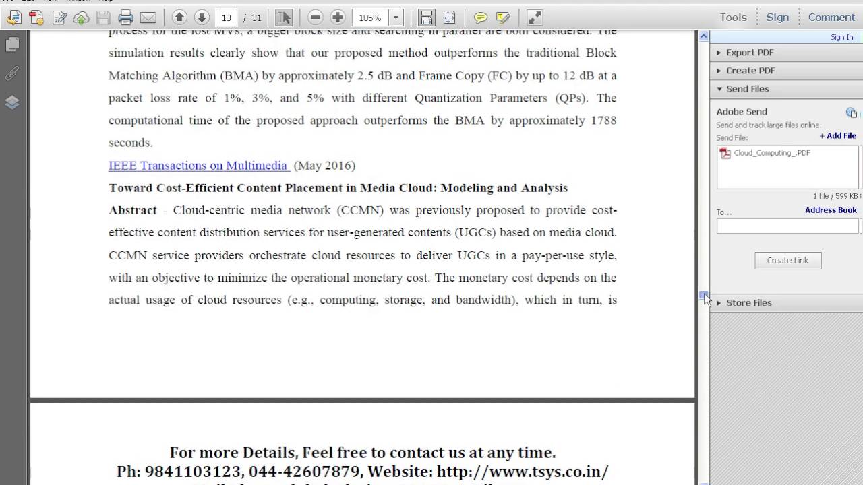863x485 pixels.
Task: Click the 'Adobe Send' heading
Action: [742, 112]
